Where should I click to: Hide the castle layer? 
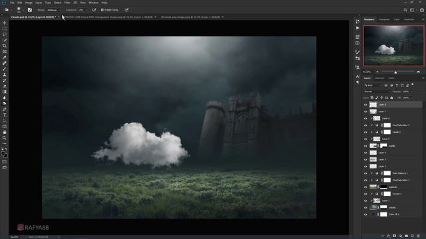click(365, 146)
